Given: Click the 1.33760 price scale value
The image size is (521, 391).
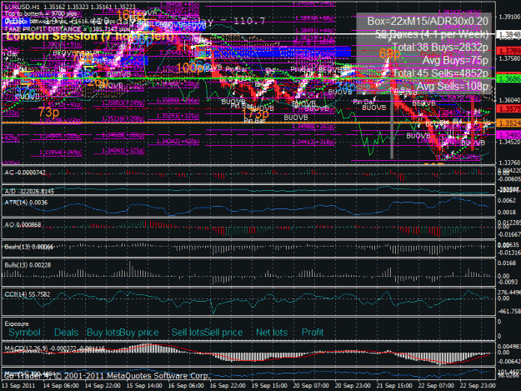Looking at the screenshot, I should (509, 163).
